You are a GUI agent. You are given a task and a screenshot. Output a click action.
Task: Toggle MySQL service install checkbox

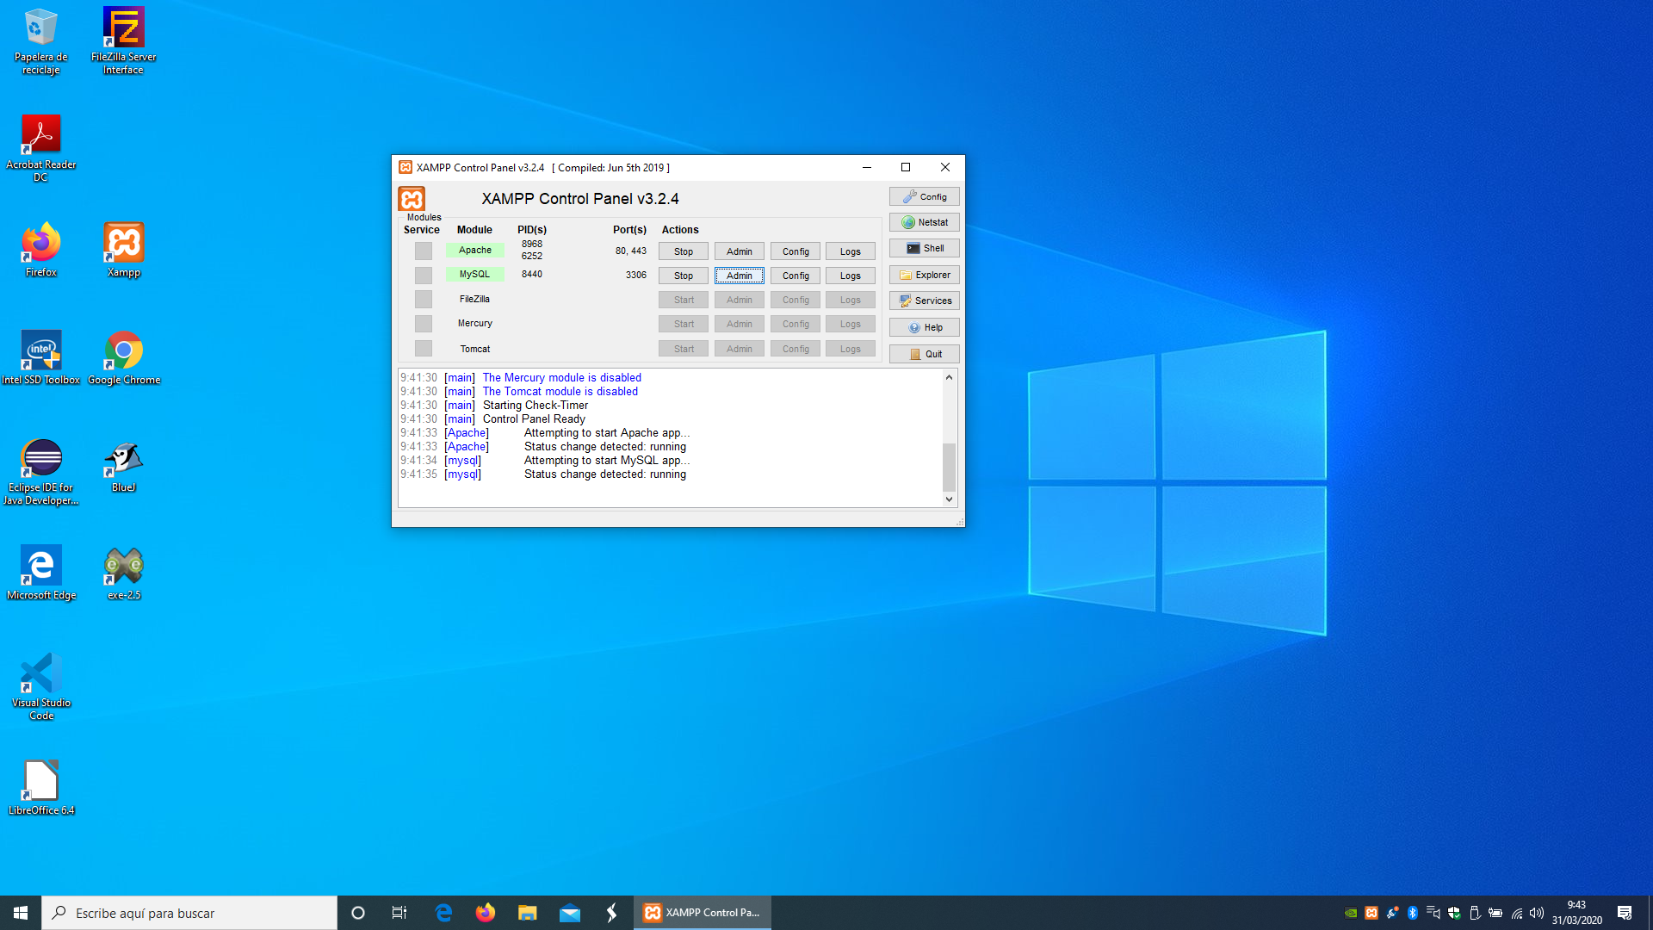coord(423,275)
